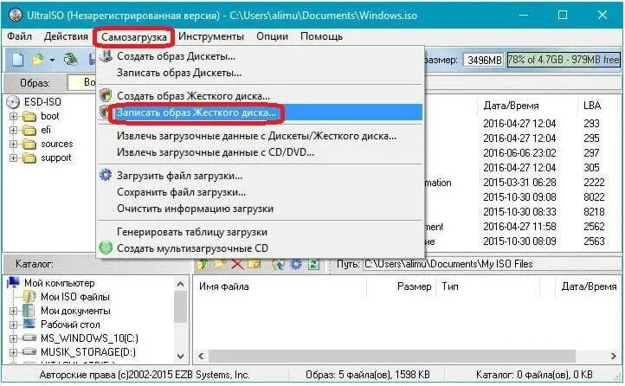
Task: Click the Путь path field
Action: 491,264
